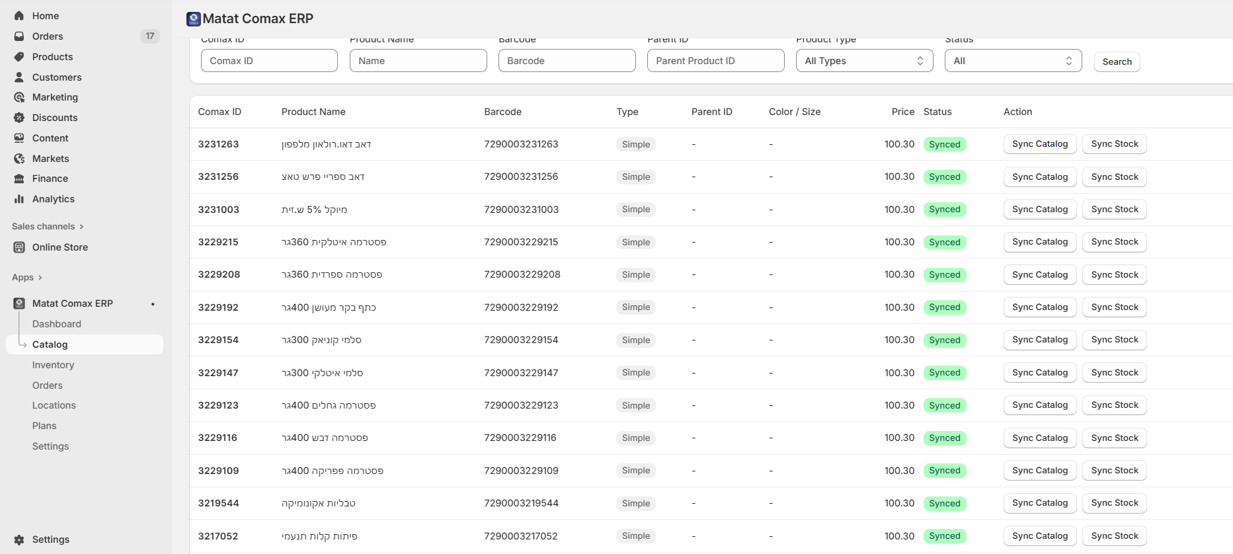The width and height of the screenshot is (1233, 554).
Task: Open Locations in the app submenu
Action: 54,405
